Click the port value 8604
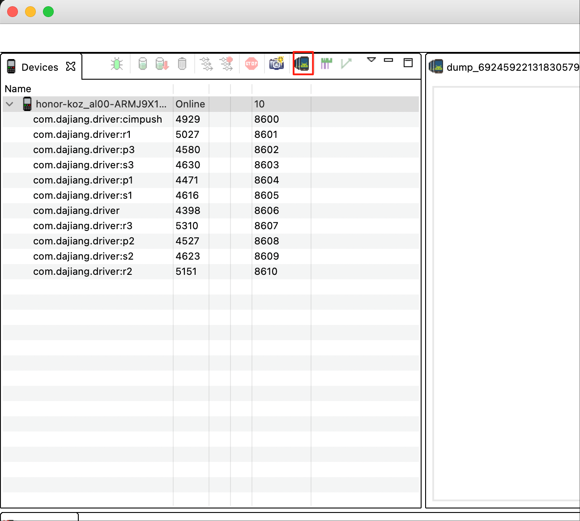The image size is (580, 521). [267, 180]
